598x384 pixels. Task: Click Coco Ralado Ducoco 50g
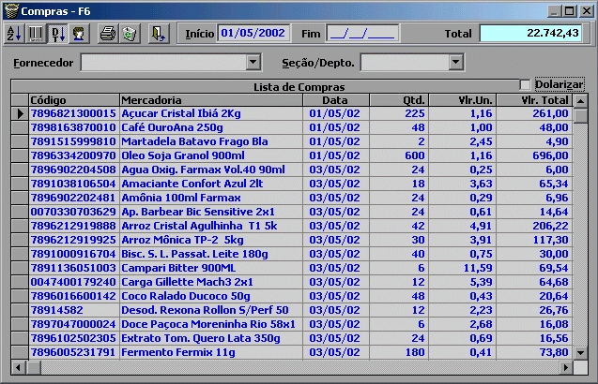coord(186,297)
